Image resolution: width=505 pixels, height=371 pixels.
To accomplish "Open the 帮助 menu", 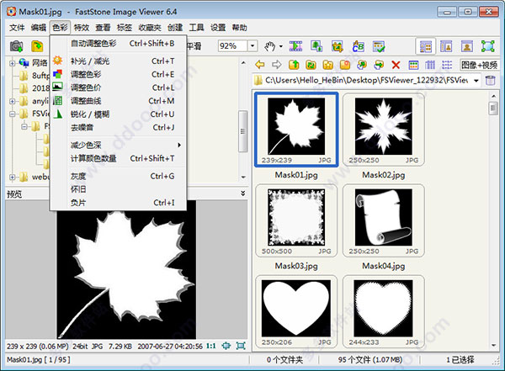I will [x=240, y=28].
